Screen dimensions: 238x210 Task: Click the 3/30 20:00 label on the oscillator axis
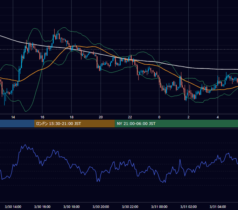tap(101, 206)
